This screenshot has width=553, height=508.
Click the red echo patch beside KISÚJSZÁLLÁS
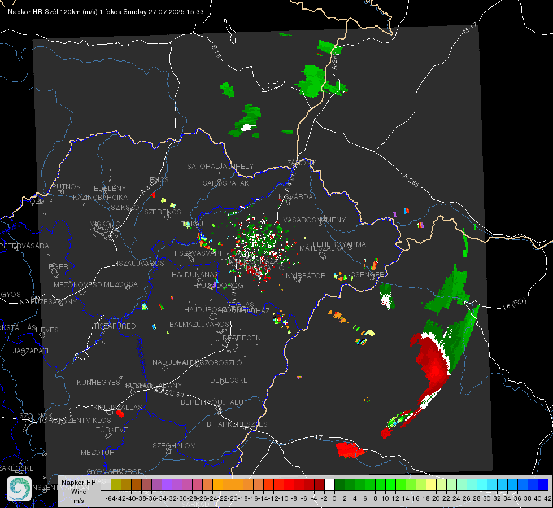120,413
